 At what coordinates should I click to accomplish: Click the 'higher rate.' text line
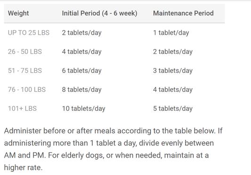point(23,167)
